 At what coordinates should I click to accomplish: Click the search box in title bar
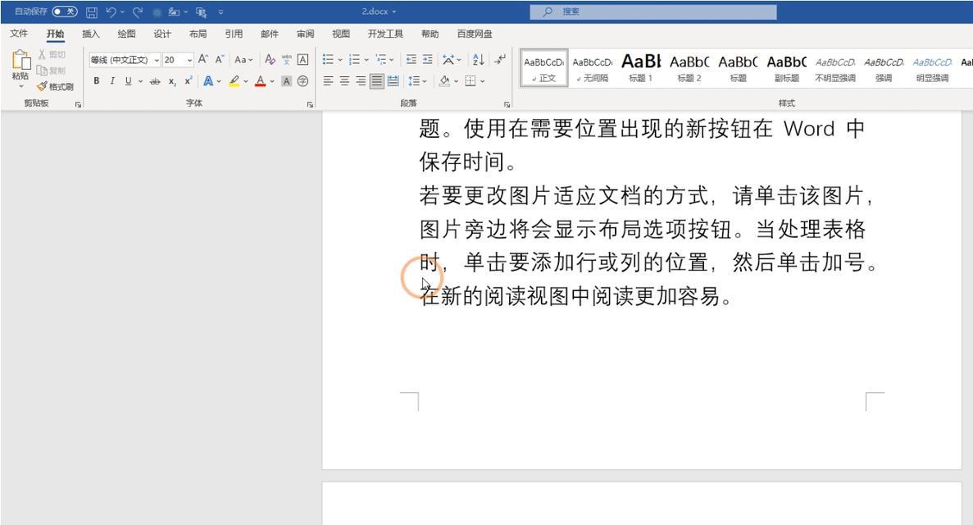(x=652, y=11)
